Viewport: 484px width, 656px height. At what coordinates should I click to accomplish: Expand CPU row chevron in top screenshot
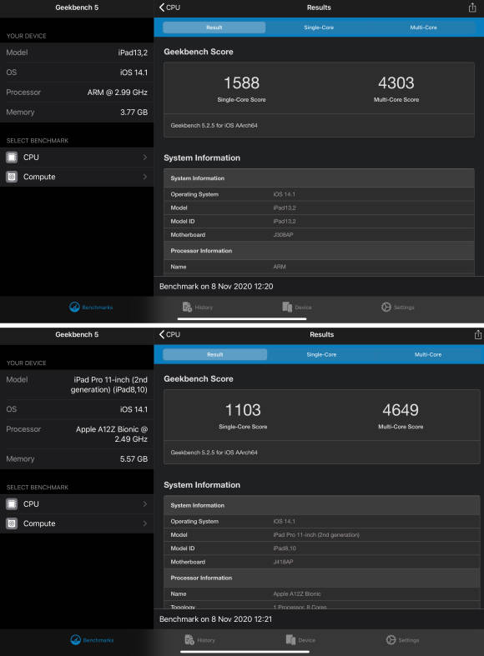145,158
